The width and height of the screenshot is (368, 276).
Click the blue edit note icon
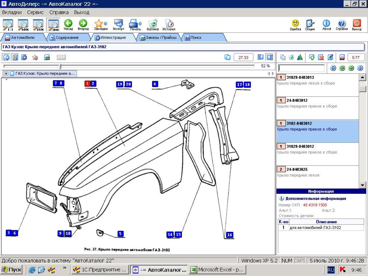330,57
